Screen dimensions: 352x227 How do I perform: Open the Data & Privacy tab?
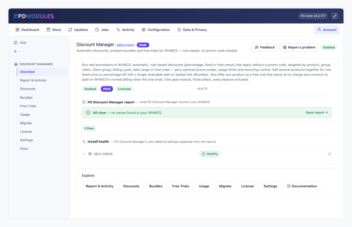192,29
